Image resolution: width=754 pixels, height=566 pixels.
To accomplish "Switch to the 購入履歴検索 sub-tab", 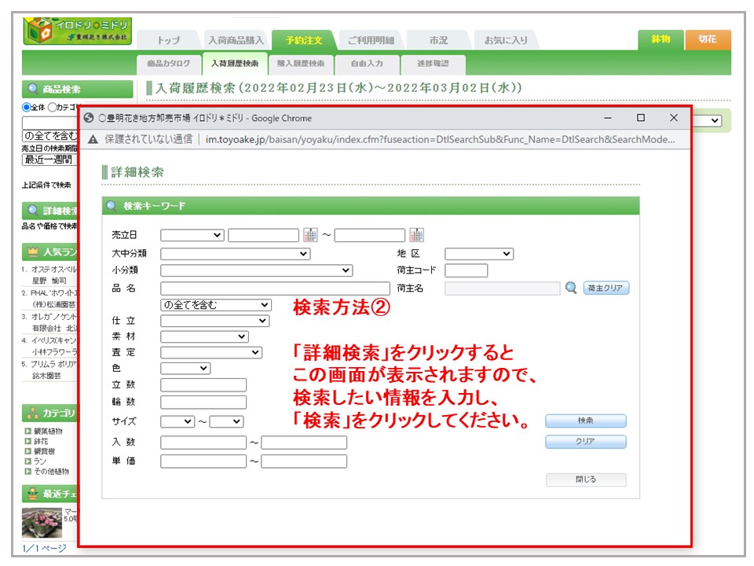I will 301,64.
